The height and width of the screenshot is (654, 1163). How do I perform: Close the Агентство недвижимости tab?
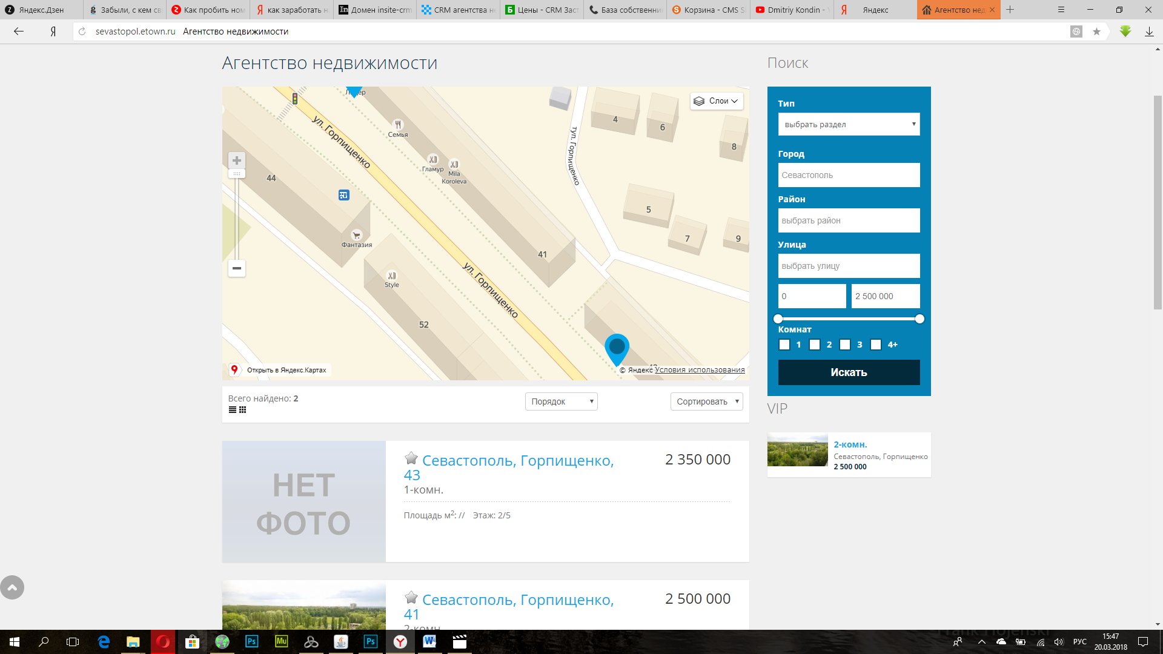pos(992,10)
